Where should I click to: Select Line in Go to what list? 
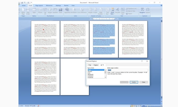coord(96,73)
